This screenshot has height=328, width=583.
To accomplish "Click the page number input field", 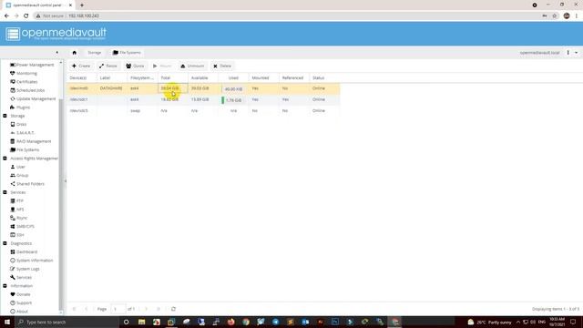I will pyautogui.click(x=118, y=309).
